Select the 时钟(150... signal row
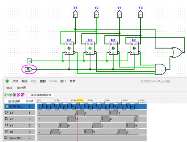Screen dimensions: 187x142 [19, 107]
